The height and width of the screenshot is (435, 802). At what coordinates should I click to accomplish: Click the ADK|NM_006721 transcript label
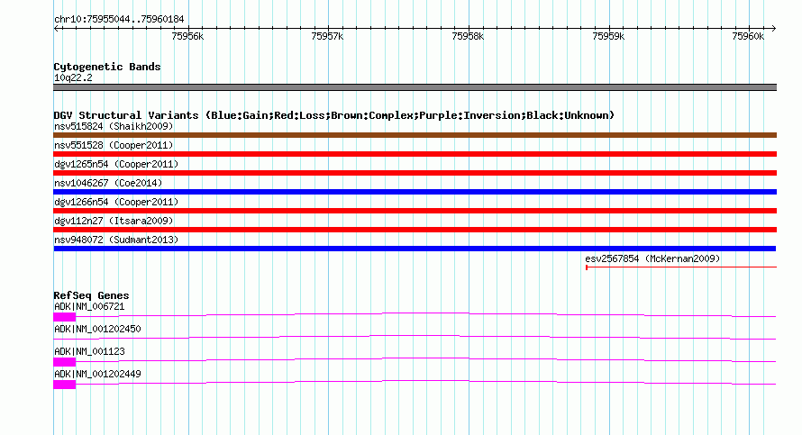click(89, 307)
